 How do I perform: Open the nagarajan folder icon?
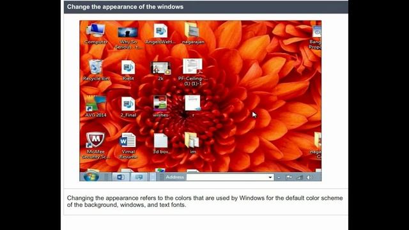[192, 33]
